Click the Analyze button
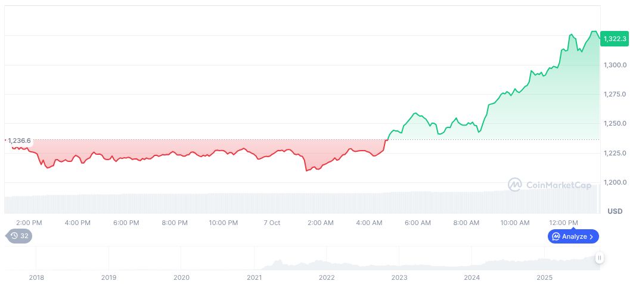 (x=573, y=236)
